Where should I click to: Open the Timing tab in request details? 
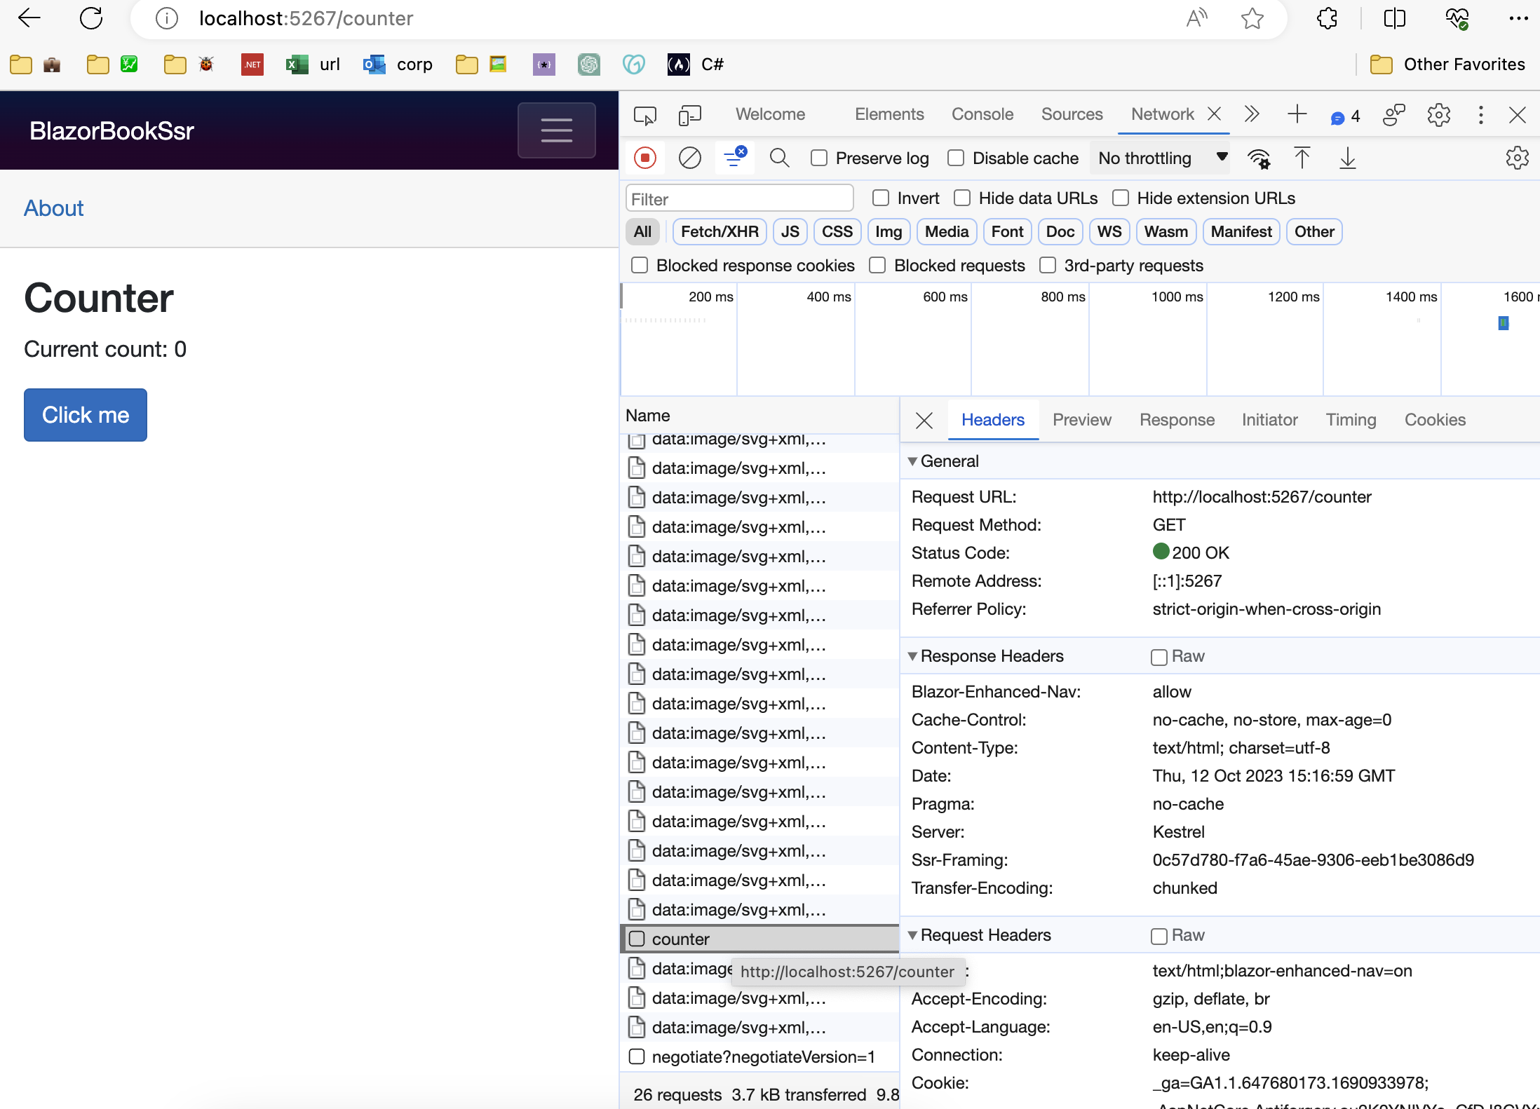click(1350, 420)
